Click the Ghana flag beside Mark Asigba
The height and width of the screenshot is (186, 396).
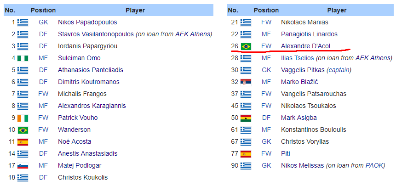pyautogui.click(x=246, y=118)
